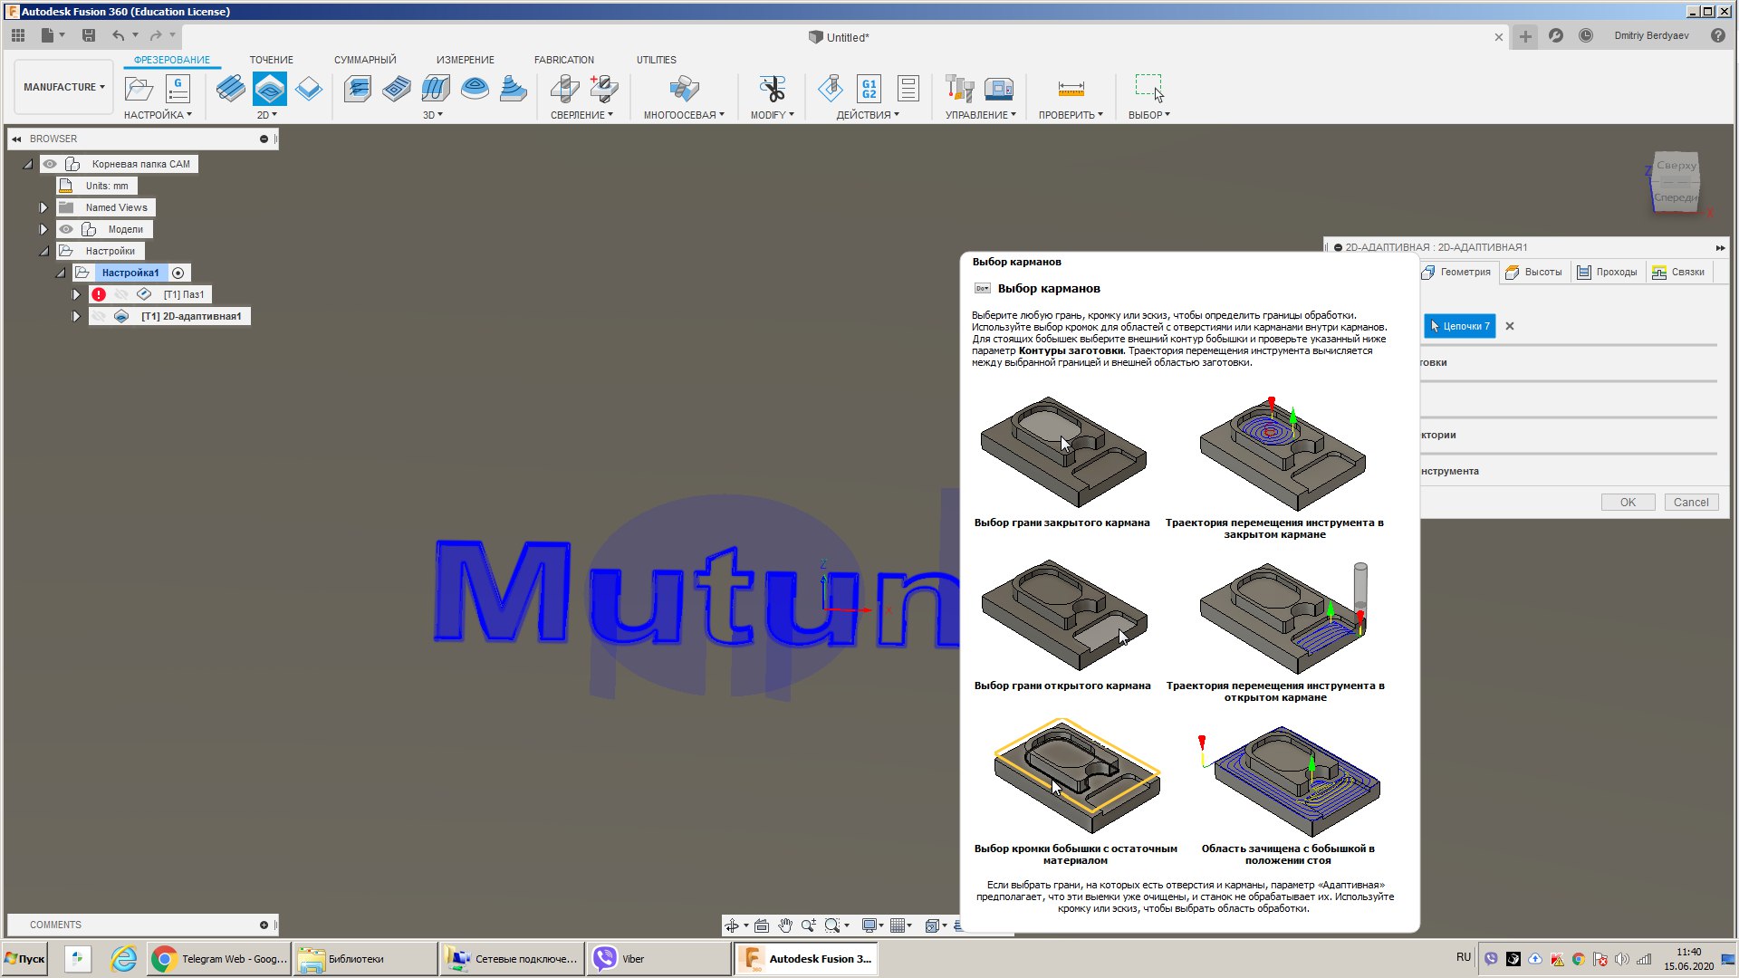The width and height of the screenshot is (1739, 978).
Task: Open the Проходы tab in dialog
Action: coord(1608,272)
